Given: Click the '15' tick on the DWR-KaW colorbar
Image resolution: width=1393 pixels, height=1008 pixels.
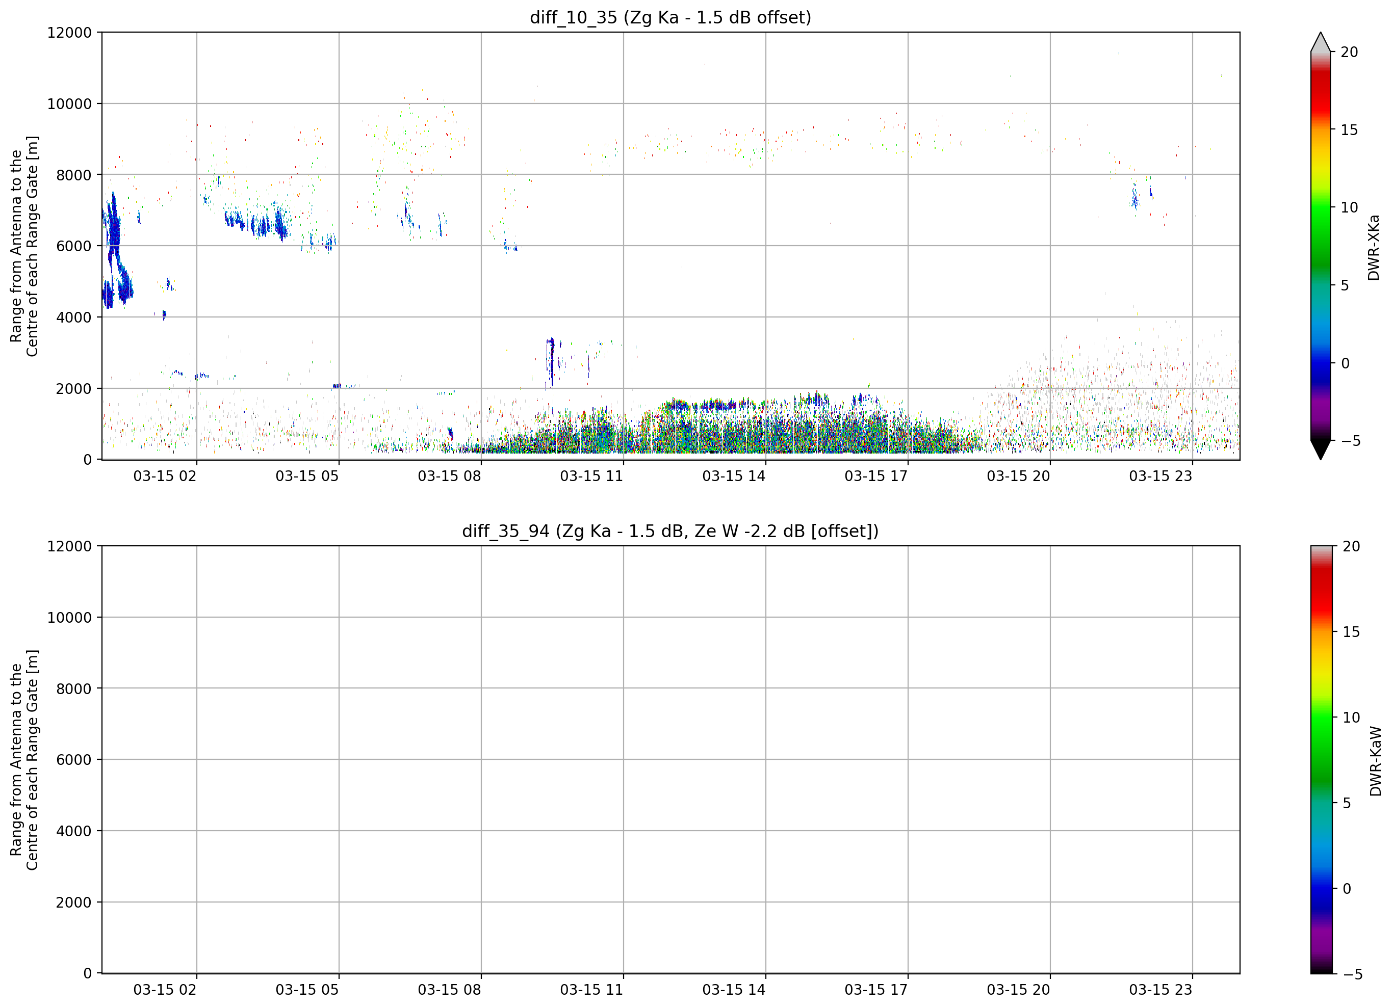Looking at the screenshot, I should point(1351,632).
